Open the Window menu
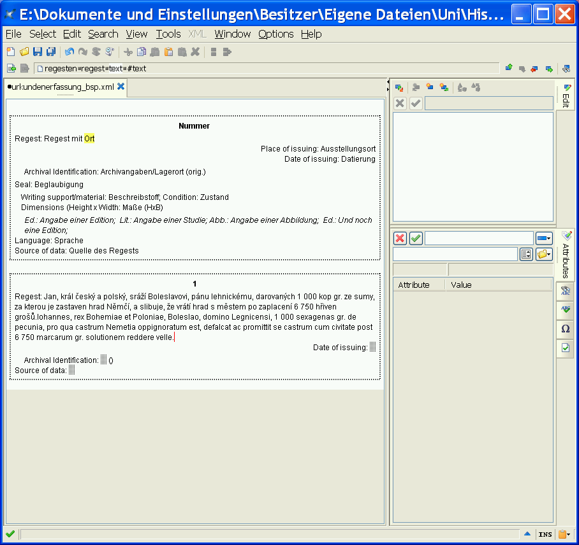The width and height of the screenshot is (579, 545). [x=233, y=34]
